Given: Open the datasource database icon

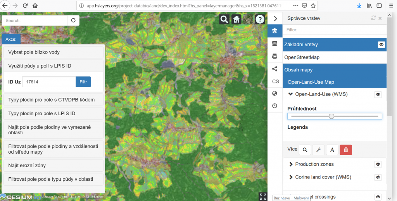Looking at the screenshot, I should click(275, 43).
